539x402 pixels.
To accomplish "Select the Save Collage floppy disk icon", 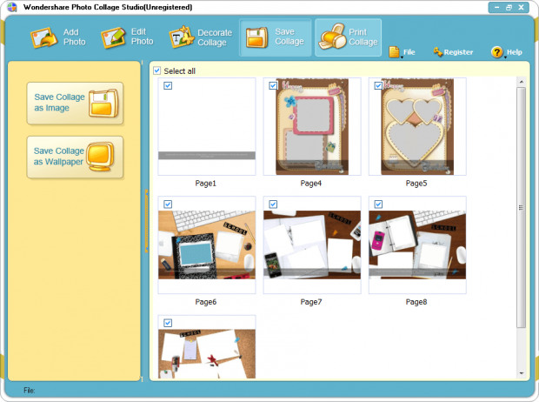I will (x=256, y=37).
